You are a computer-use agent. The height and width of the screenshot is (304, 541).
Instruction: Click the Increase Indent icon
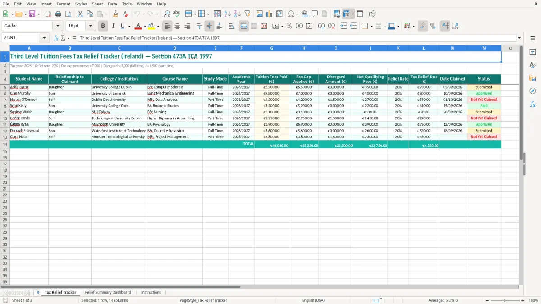tap(344, 26)
